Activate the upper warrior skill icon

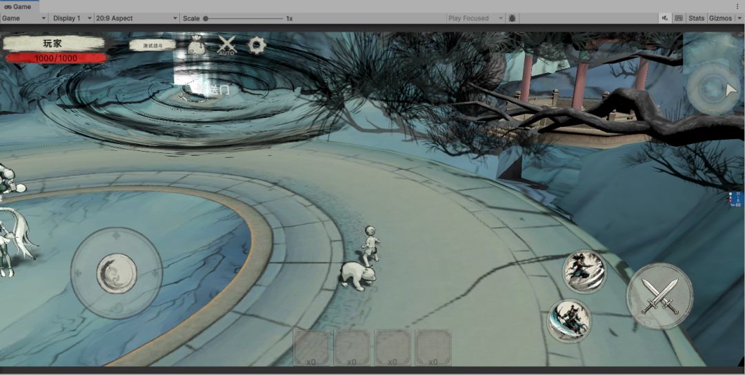click(x=584, y=271)
